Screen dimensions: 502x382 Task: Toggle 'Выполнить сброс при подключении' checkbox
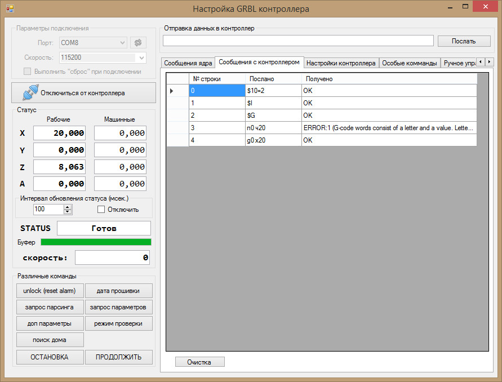27,72
